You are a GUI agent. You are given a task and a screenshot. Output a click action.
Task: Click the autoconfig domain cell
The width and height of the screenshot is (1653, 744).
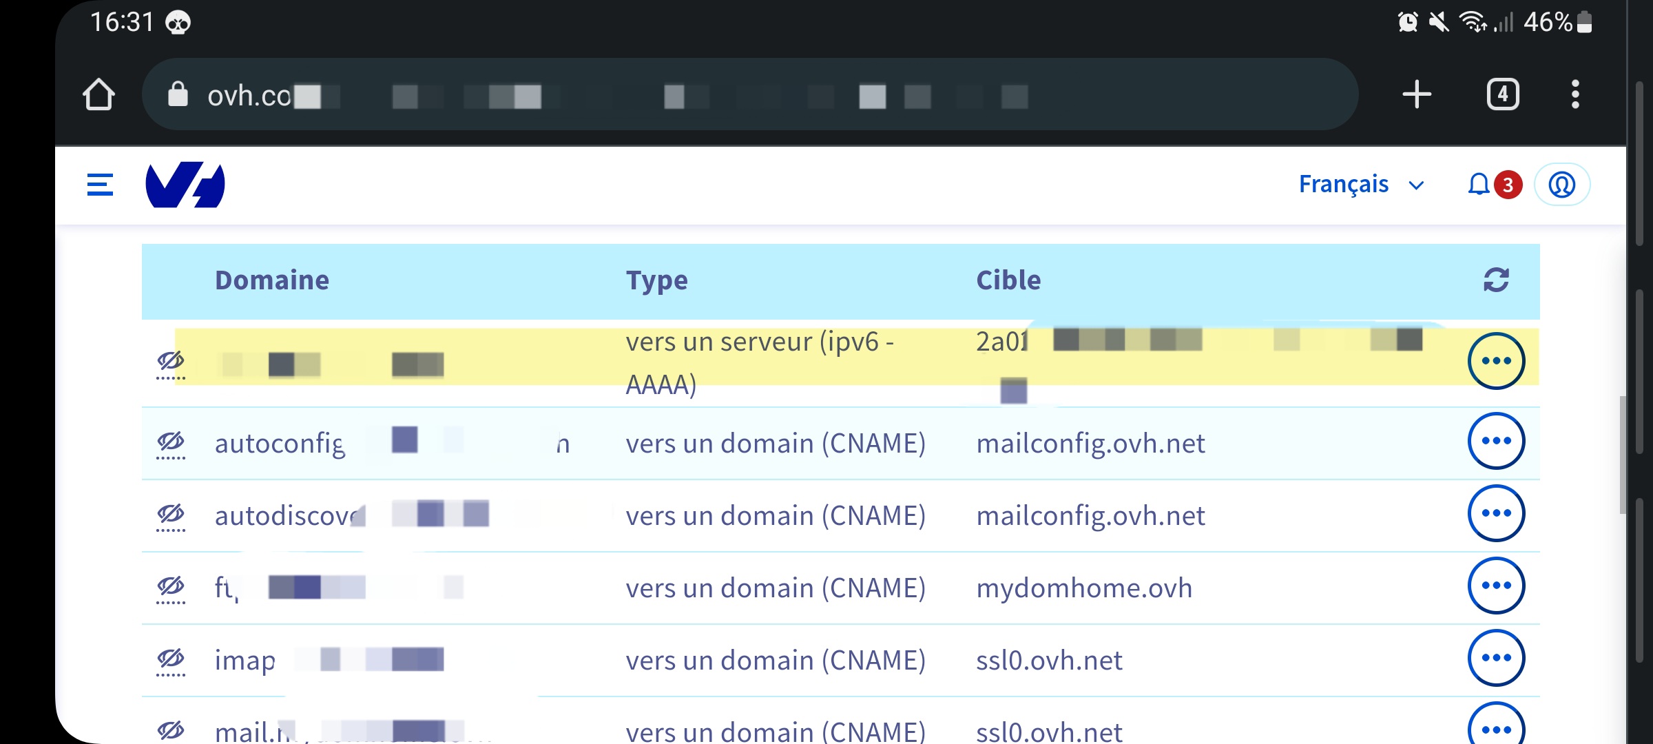393,443
